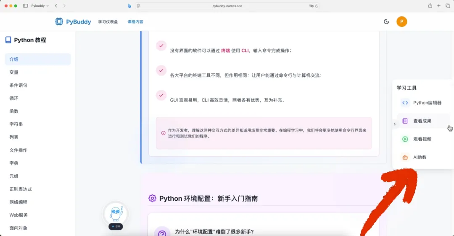The height and width of the screenshot is (236, 454).
Task: Toggle dark mode with the moon icon
Action: point(386,22)
